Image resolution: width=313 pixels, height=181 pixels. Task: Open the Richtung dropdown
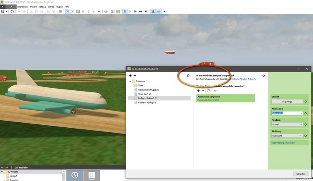(x=287, y=136)
